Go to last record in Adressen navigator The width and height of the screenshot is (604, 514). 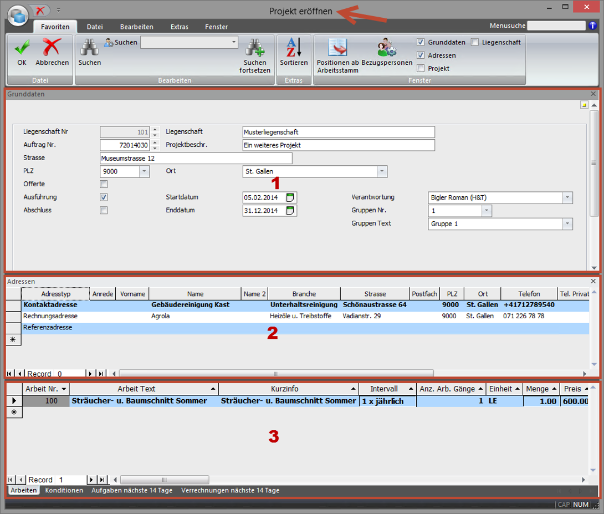pos(101,373)
